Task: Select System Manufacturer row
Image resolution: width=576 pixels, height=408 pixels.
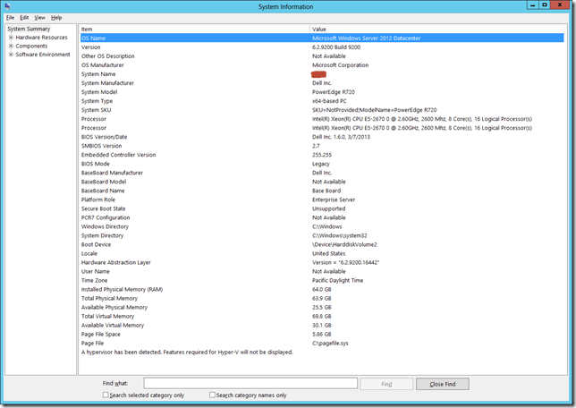Action: (322, 83)
